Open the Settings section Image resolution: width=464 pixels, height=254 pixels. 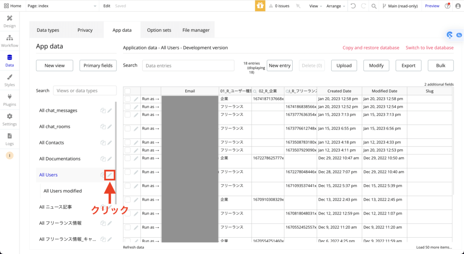[x=10, y=120]
